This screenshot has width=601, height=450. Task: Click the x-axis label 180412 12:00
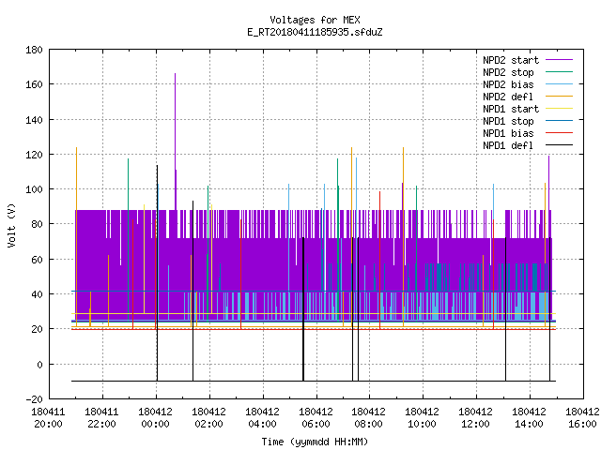pyautogui.click(x=476, y=418)
